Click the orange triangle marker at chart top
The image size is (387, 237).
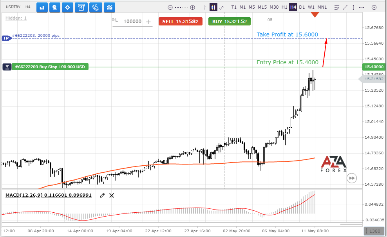[315, 15]
